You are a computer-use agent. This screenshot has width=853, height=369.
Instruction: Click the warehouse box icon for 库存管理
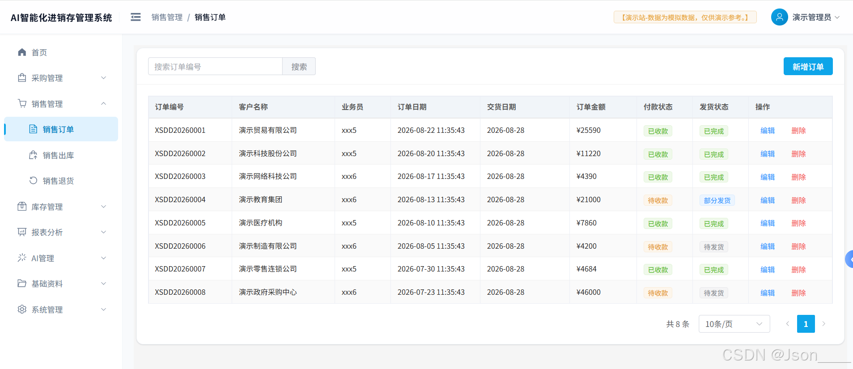[x=22, y=206]
